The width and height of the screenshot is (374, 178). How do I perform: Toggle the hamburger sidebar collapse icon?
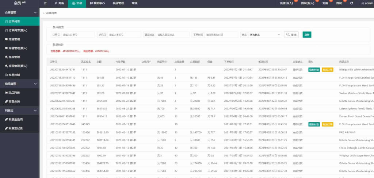click(45, 3)
